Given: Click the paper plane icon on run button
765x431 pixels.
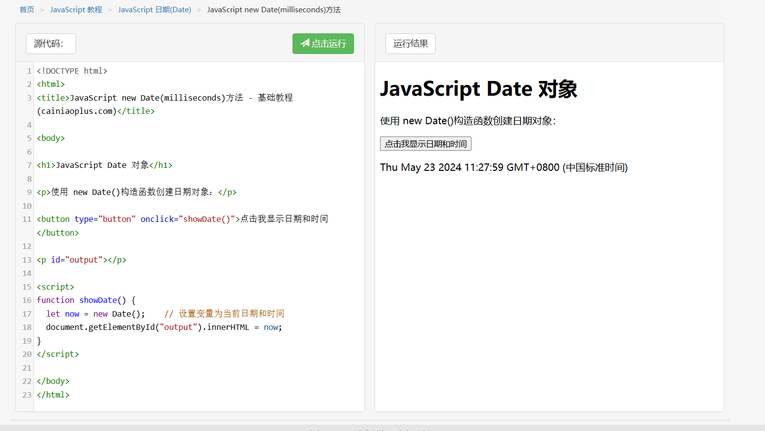Looking at the screenshot, I should point(305,43).
